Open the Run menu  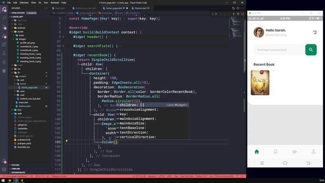(46, 3)
